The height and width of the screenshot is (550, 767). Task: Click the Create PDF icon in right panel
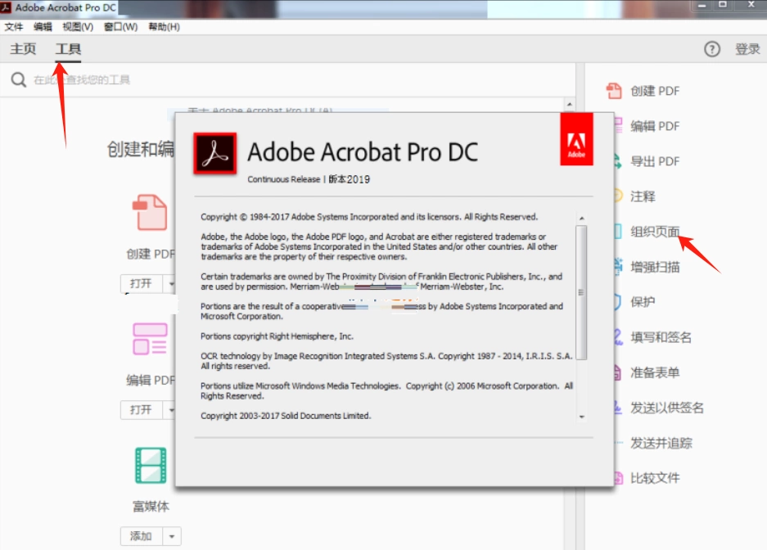point(614,91)
